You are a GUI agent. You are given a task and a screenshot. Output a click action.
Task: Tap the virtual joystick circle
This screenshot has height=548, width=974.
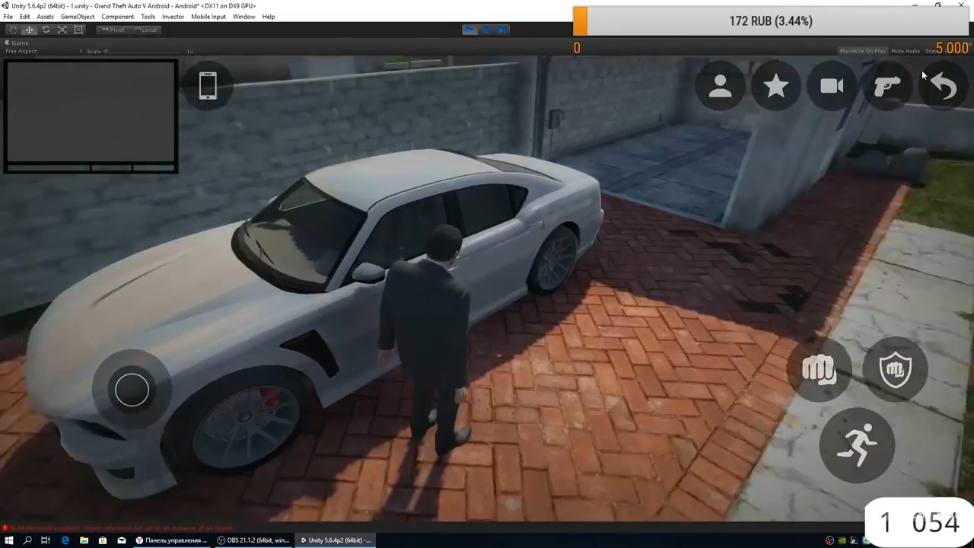point(132,390)
